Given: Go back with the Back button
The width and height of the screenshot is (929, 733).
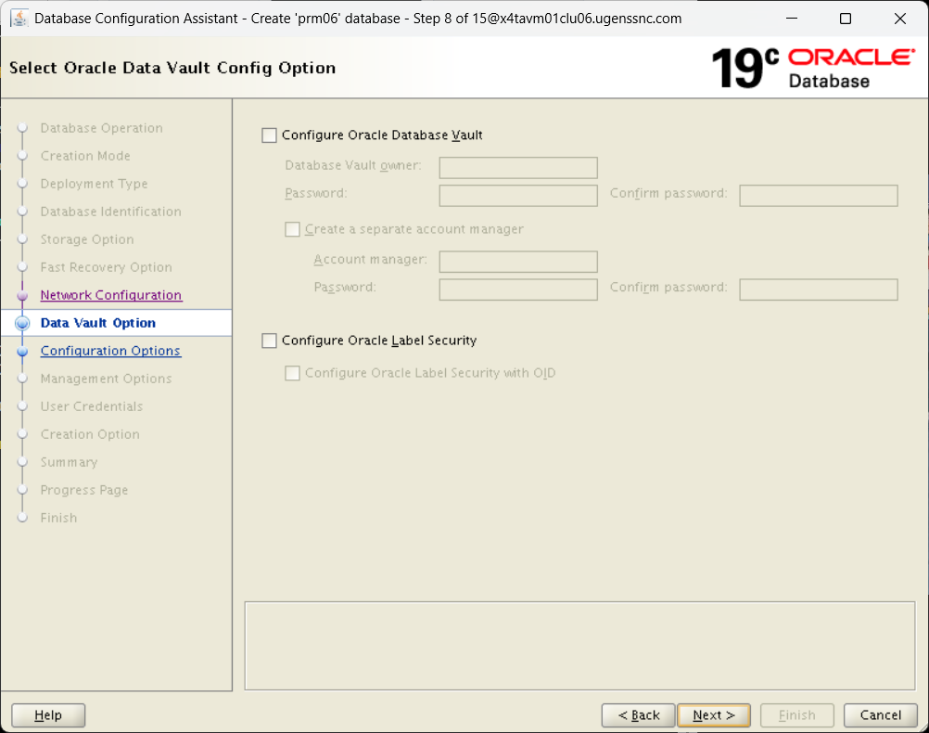Looking at the screenshot, I should click(638, 715).
